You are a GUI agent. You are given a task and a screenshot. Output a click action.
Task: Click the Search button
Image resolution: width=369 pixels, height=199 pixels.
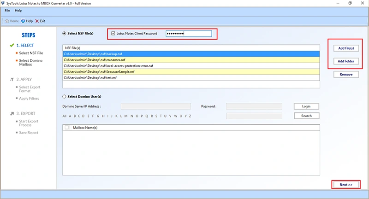(306, 116)
